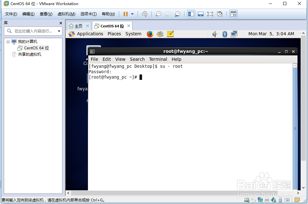The image size is (308, 204).
Task: Click the guest view scroll-right arrow
Action: [x=298, y=193]
